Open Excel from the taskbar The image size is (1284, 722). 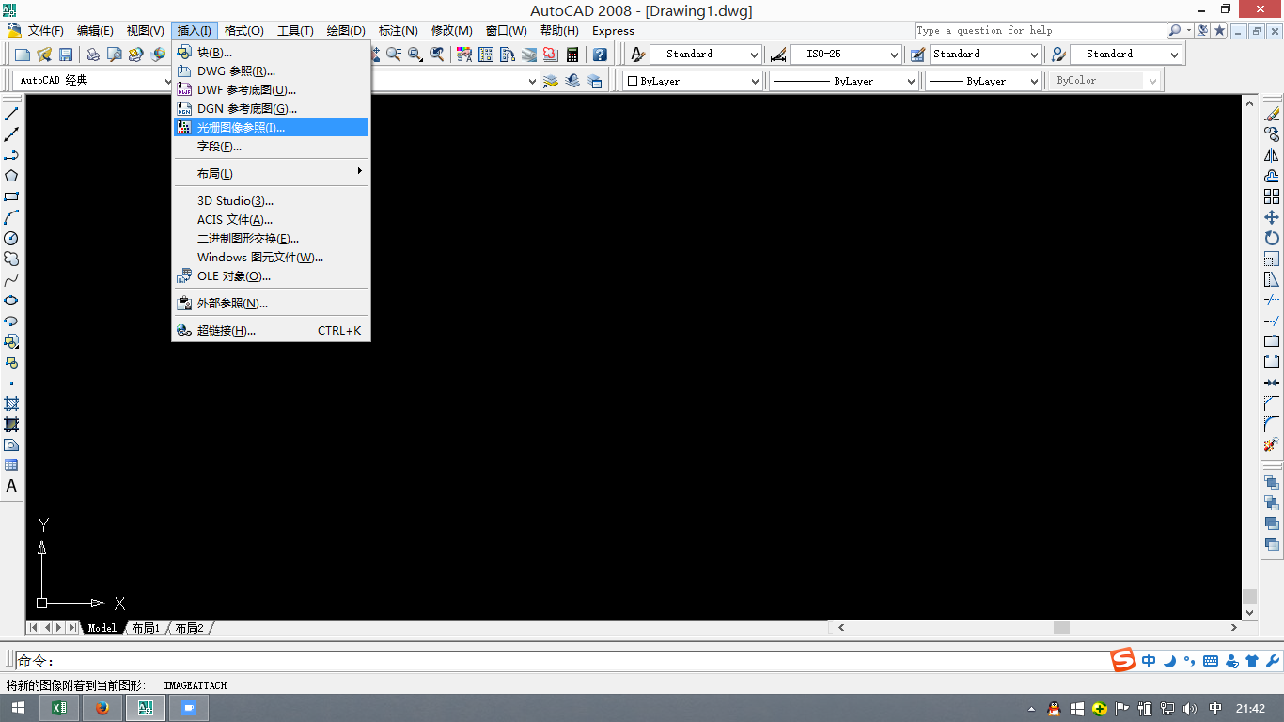(58, 708)
